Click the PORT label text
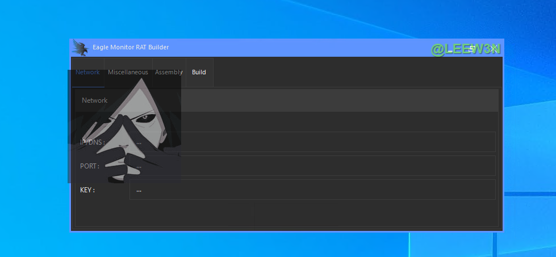Viewport: 556px width, 257px height. coord(90,166)
